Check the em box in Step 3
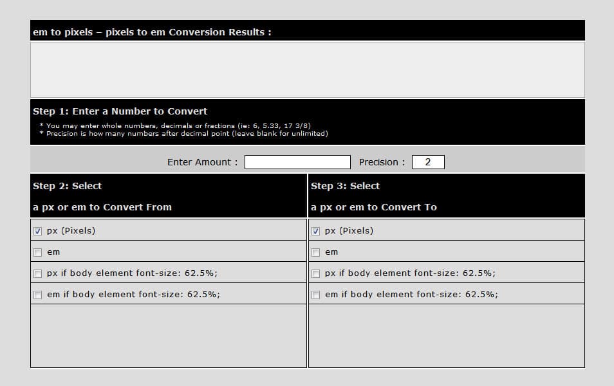The height and width of the screenshot is (386, 614). click(315, 252)
